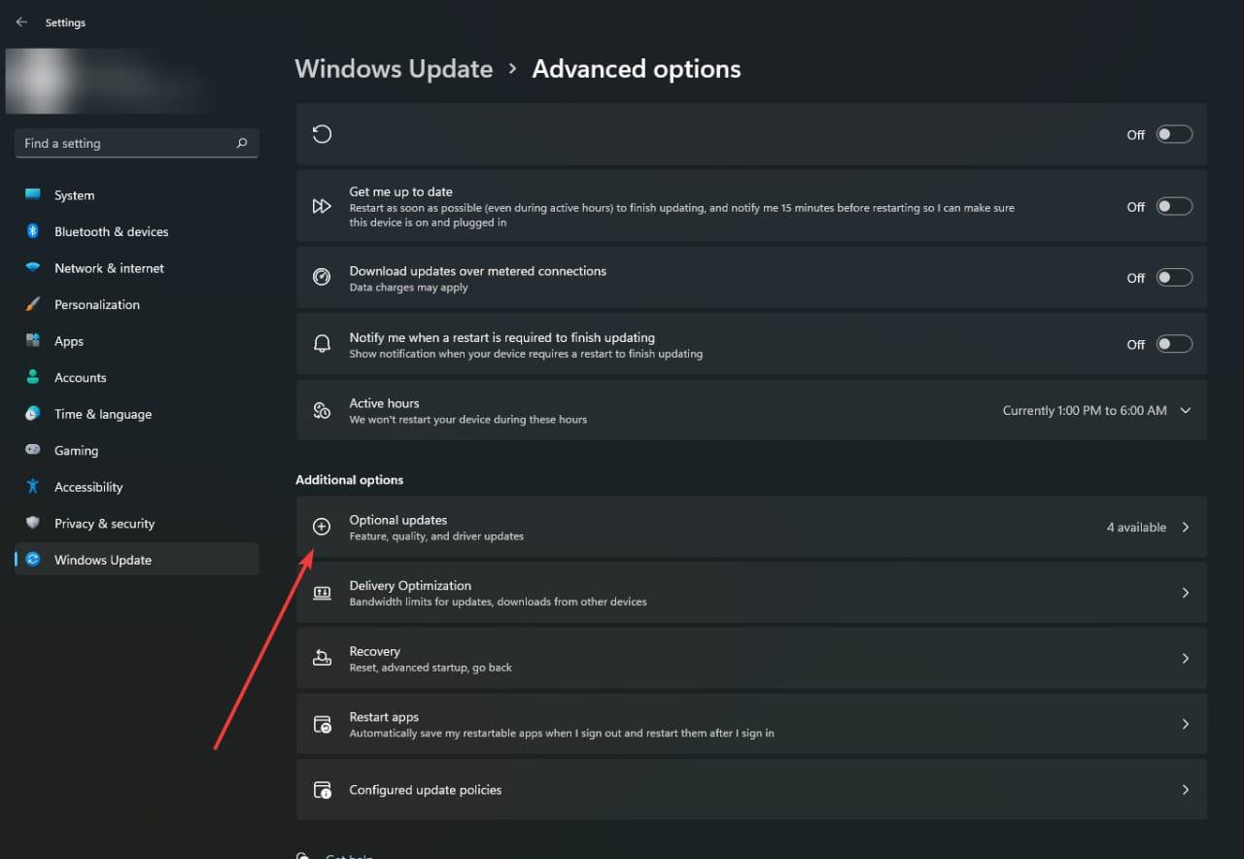Image resolution: width=1244 pixels, height=859 pixels.
Task: Click the fast-forward icon beside Get me up to date
Action: 322,206
